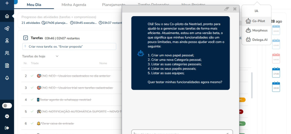Click the document icon in the sidebar
The height and width of the screenshot is (134, 291).
7,65
